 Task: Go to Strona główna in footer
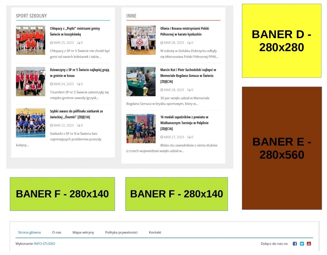(29, 232)
